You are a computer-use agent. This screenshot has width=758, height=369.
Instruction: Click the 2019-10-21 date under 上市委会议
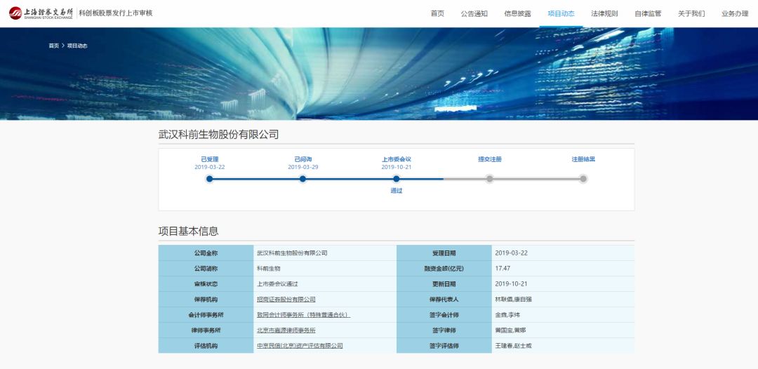click(x=397, y=167)
